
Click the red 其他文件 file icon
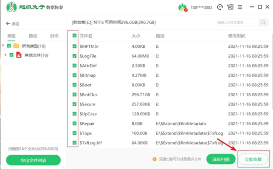19,55
